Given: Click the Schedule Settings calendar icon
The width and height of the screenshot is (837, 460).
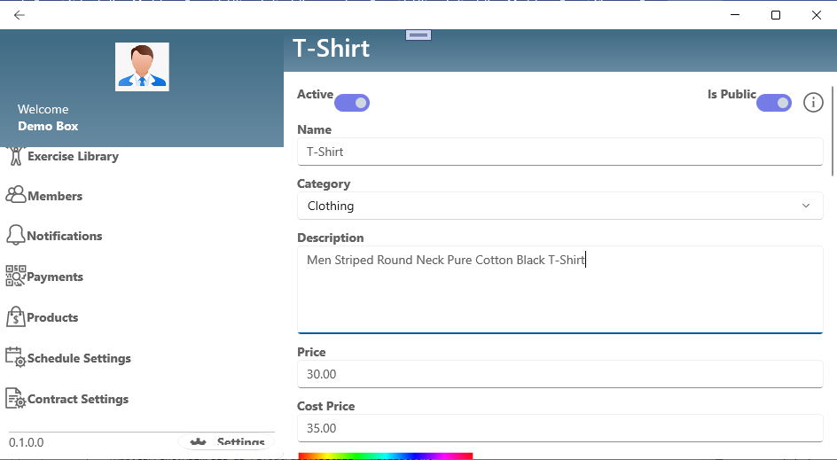Looking at the screenshot, I should click(15, 358).
